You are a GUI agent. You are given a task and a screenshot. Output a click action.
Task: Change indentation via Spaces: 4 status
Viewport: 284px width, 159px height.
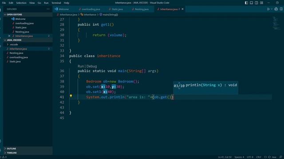(x=239, y=157)
